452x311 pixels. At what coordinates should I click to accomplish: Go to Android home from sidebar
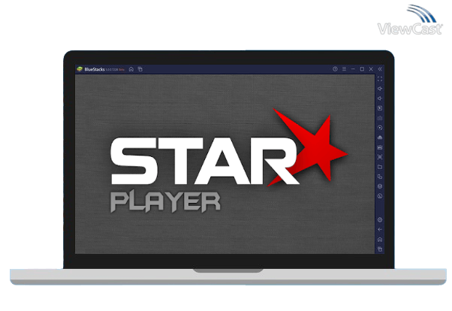coord(380,240)
